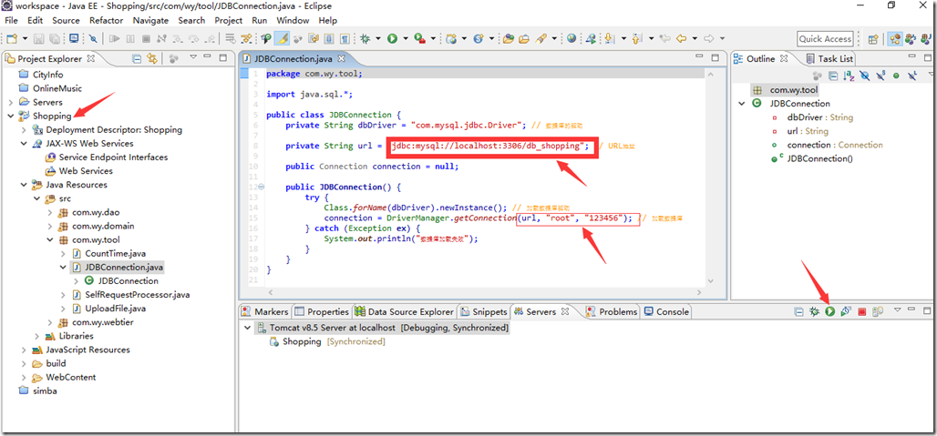Expand Deployment Descriptor: Shopping node

tap(24, 129)
